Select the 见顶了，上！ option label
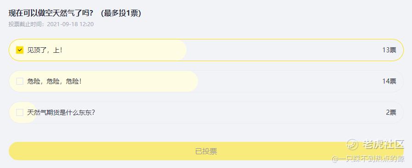This screenshot has height=168, width=412. (45, 50)
